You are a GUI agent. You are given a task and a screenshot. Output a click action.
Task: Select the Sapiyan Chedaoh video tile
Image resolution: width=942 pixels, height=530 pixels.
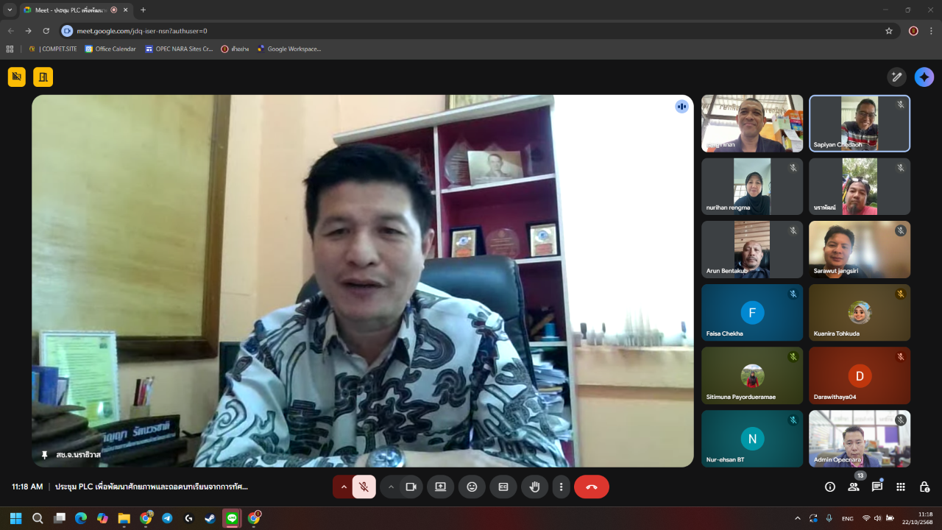pyautogui.click(x=860, y=124)
